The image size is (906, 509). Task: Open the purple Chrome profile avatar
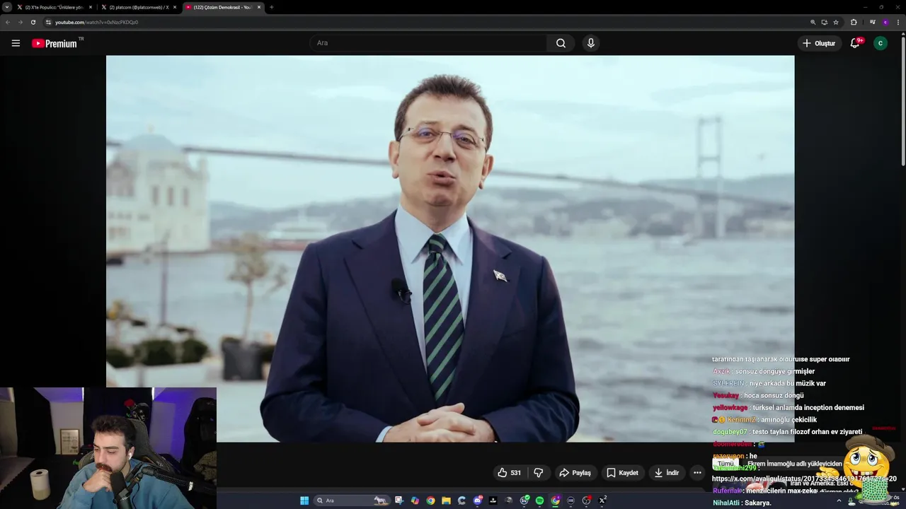885,22
